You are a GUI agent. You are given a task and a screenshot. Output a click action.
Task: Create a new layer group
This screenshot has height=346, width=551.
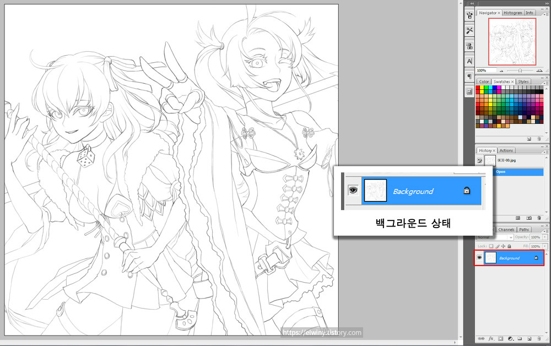coord(520,339)
